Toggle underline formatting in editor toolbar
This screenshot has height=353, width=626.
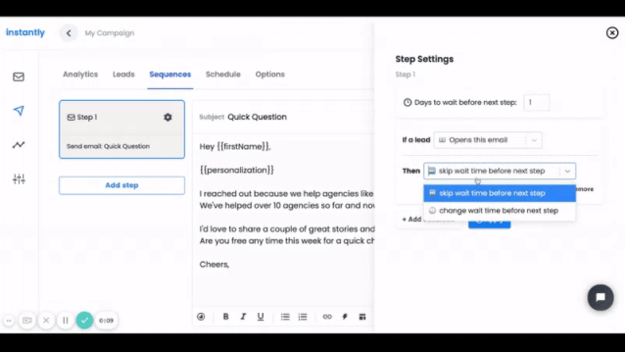[x=261, y=317]
